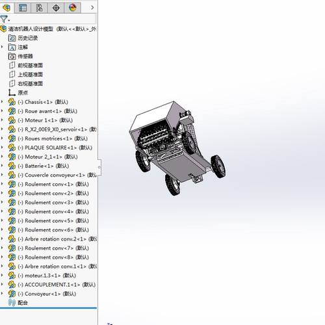Click the 配合 mates paperclip icon
The height and width of the screenshot is (325, 325).
(12, 303)
